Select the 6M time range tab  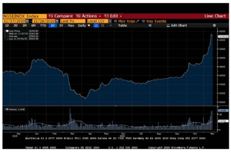point(33,26)
